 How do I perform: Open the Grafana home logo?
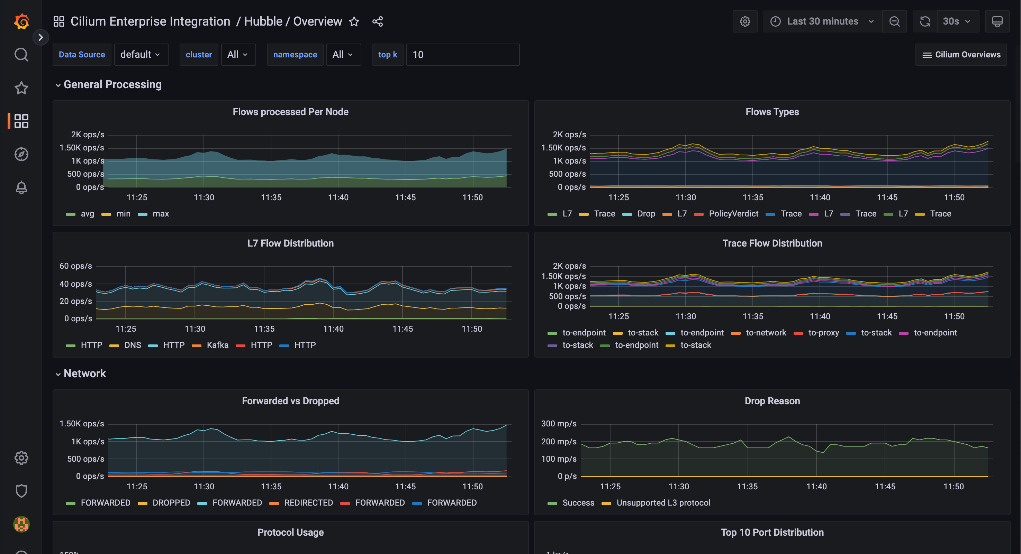coord(21,21)
